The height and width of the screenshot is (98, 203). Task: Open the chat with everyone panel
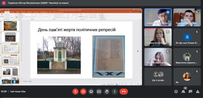[190, 92]
